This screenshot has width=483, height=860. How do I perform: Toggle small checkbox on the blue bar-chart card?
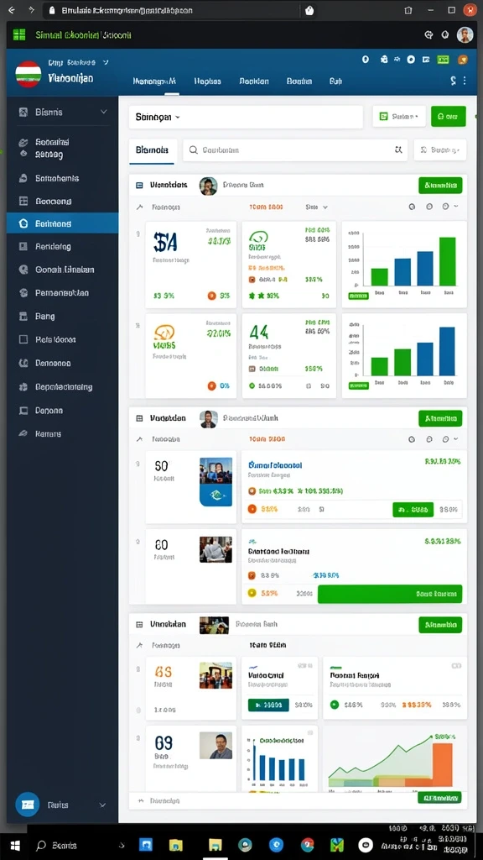tap(310, 732)
